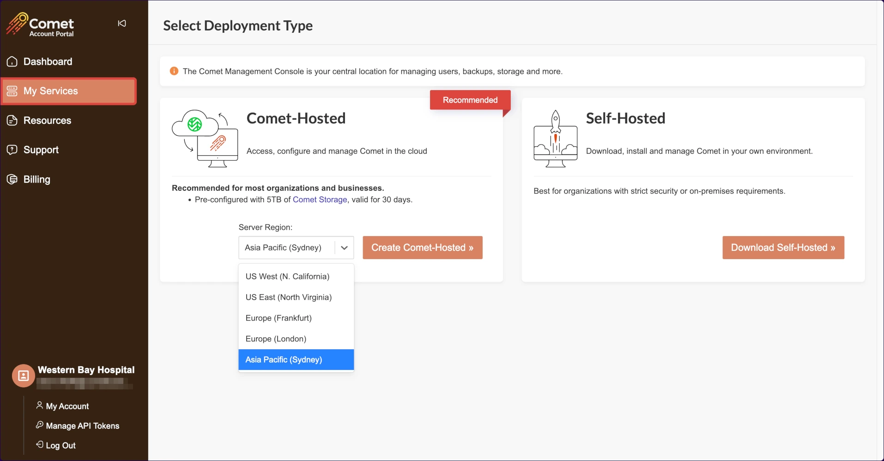Click the Billing coin icon
The height and width of the screenshot is (461, 884).
point(12,179)
